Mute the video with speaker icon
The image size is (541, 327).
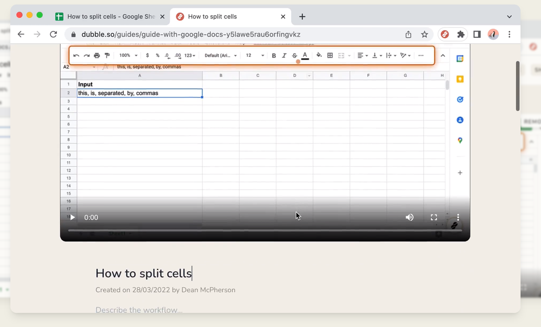[x=410, y=217]
